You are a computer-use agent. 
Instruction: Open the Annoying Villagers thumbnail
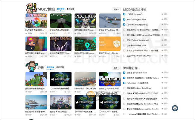[x=61, y=21]
